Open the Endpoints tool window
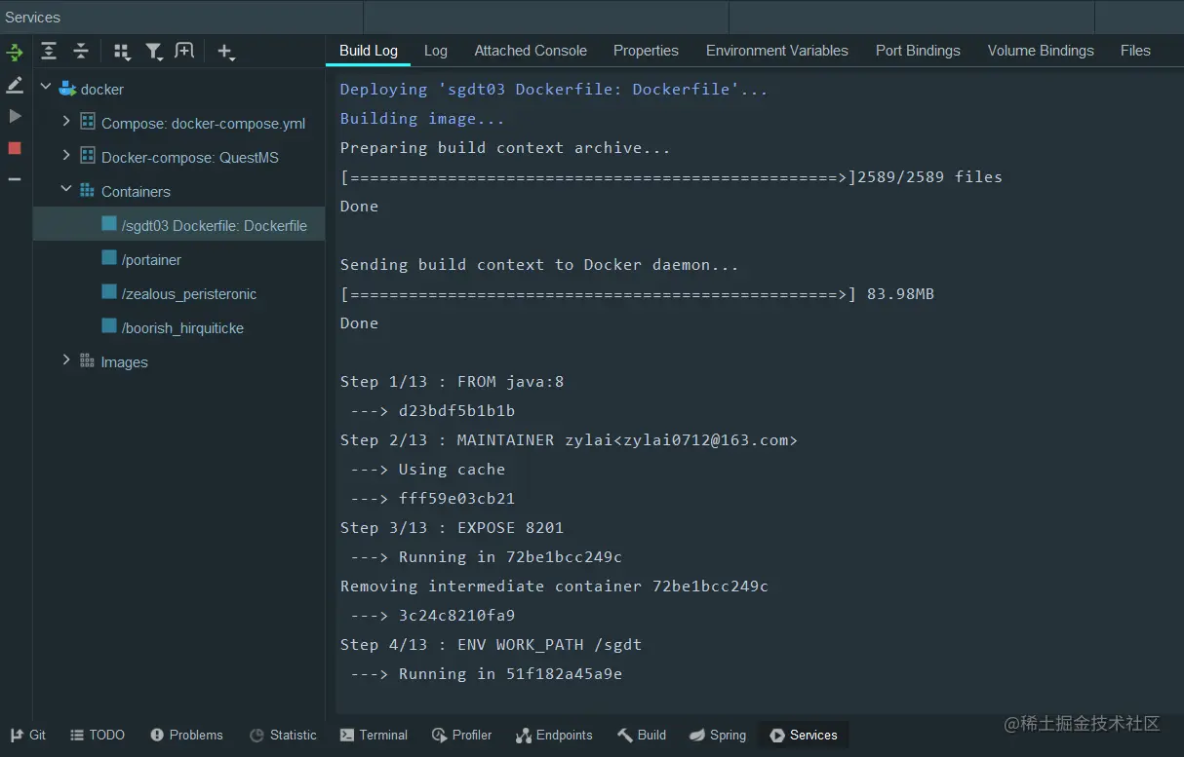This screenshot has height=757, width=1184. coord(554,735)
